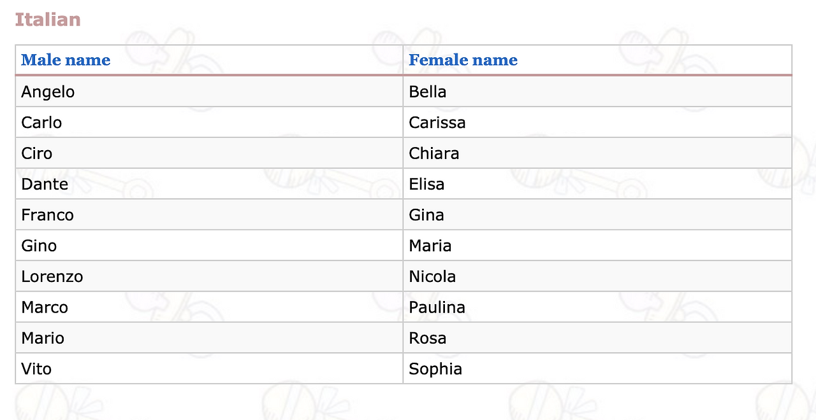Click the Female name column header
Viewport: 816px width, 420px height.
pyautogui.click(x=463, y=60)
